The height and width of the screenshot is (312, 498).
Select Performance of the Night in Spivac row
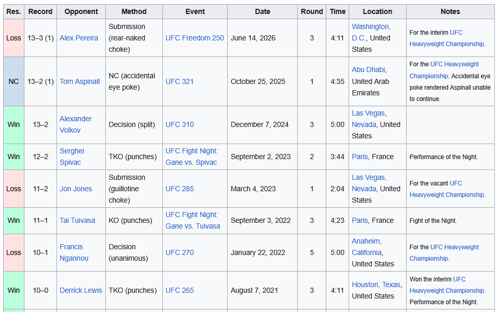(x=444, y=157)
